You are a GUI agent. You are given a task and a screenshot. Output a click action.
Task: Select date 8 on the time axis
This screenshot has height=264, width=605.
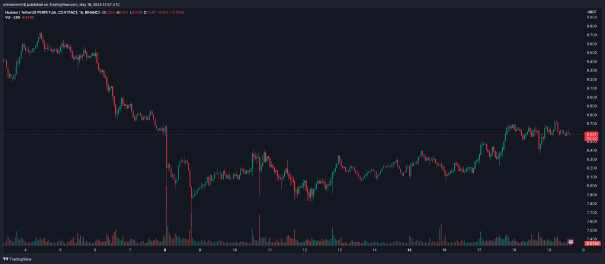(165, 250)
